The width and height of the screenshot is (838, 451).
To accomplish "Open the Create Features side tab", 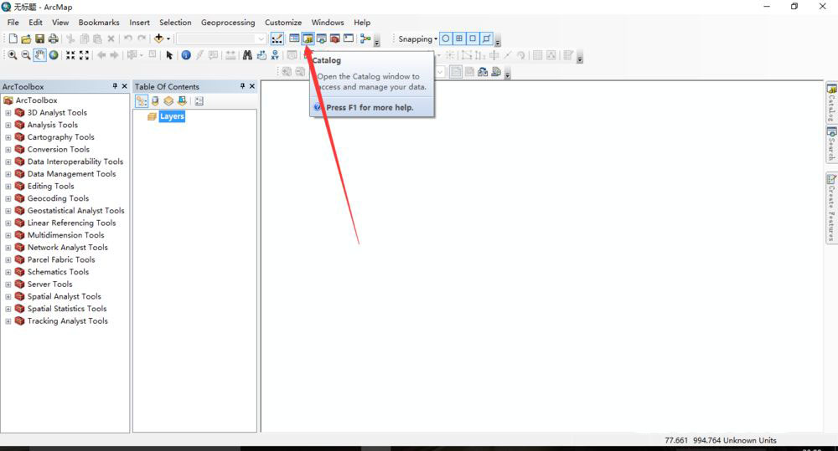I will [x=831, y=208].
